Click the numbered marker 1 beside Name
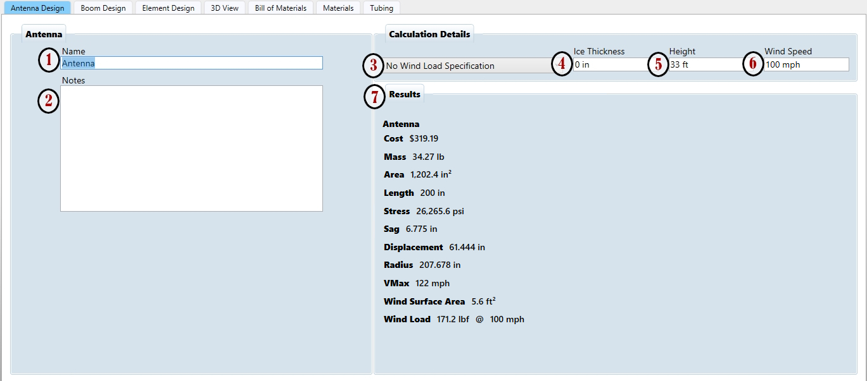The height and width of the screenshot is (381, 867). 49,61
